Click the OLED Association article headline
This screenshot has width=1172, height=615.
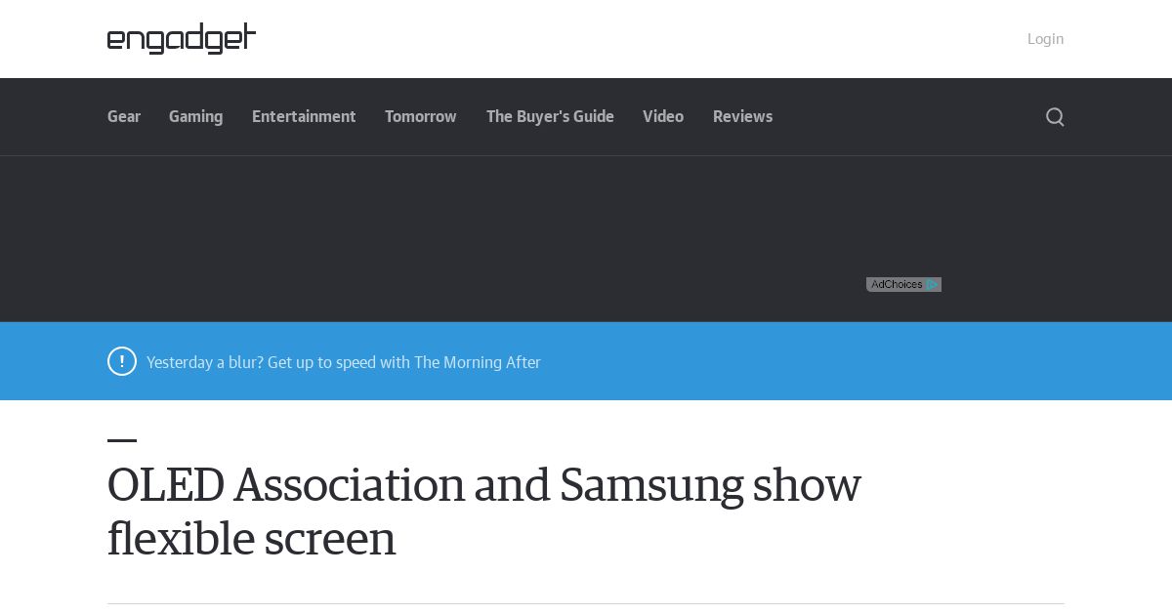[484, 512]
